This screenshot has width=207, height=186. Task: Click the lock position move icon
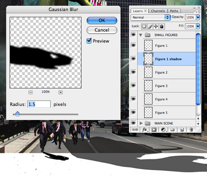click(x=156, y=26)
